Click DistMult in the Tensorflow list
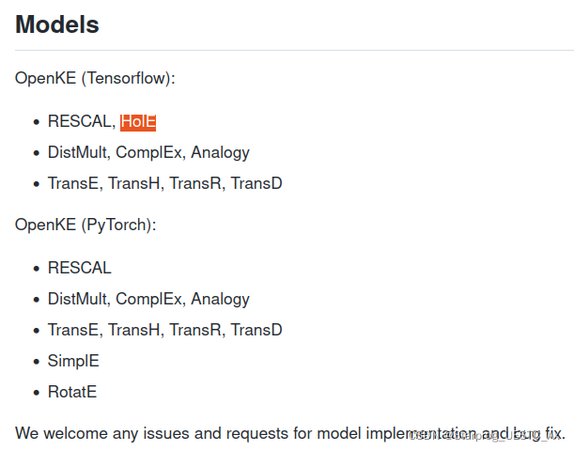 click(x=79, y=151)
